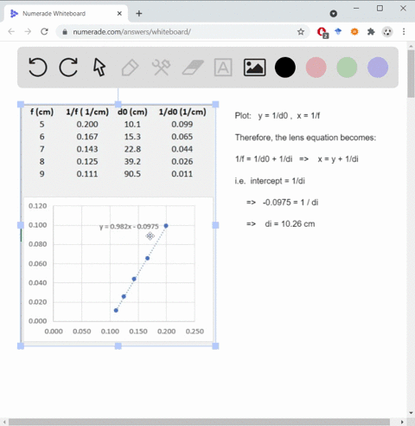The image size is (415, 426).
Task: Open the Extensions puzzle piece menu
Action: pyautogui.click(x=371, y=31)
